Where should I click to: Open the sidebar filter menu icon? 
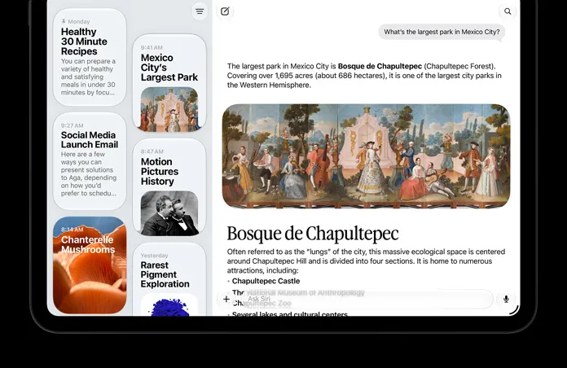[200, 11]
